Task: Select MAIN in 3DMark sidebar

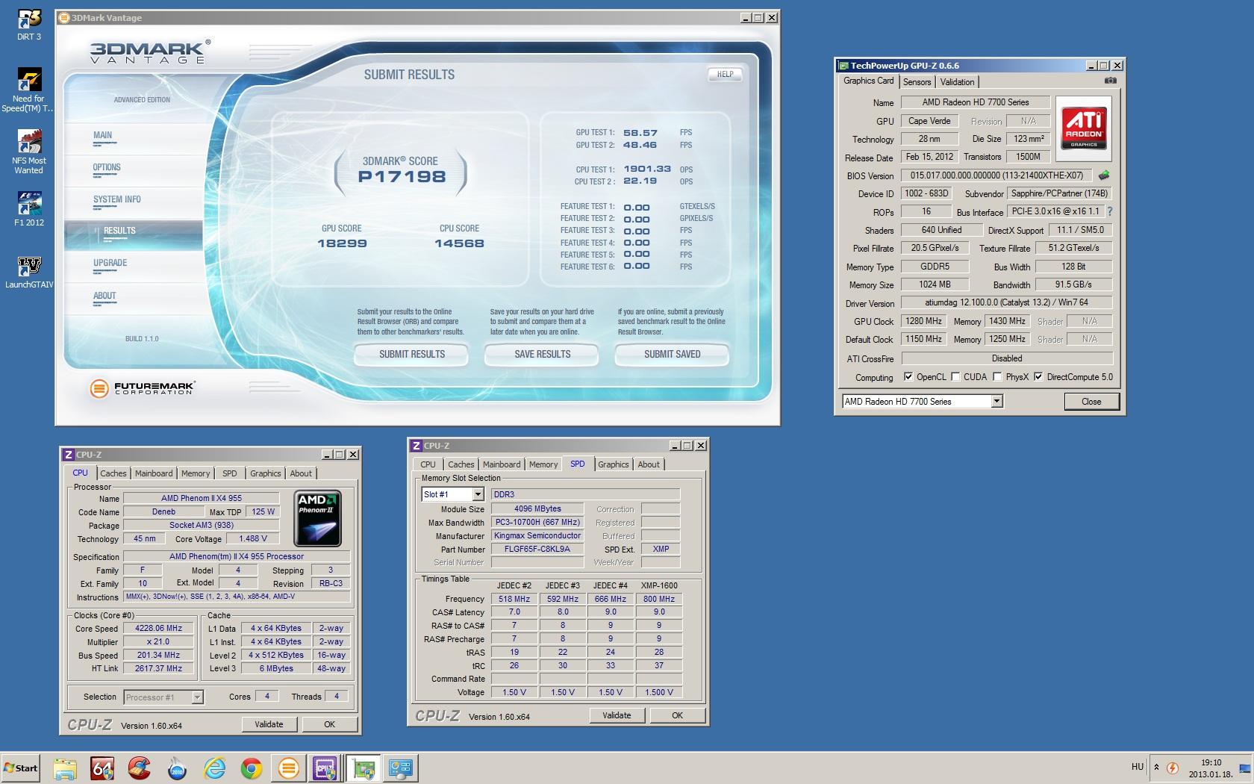Action: (103, 136)
